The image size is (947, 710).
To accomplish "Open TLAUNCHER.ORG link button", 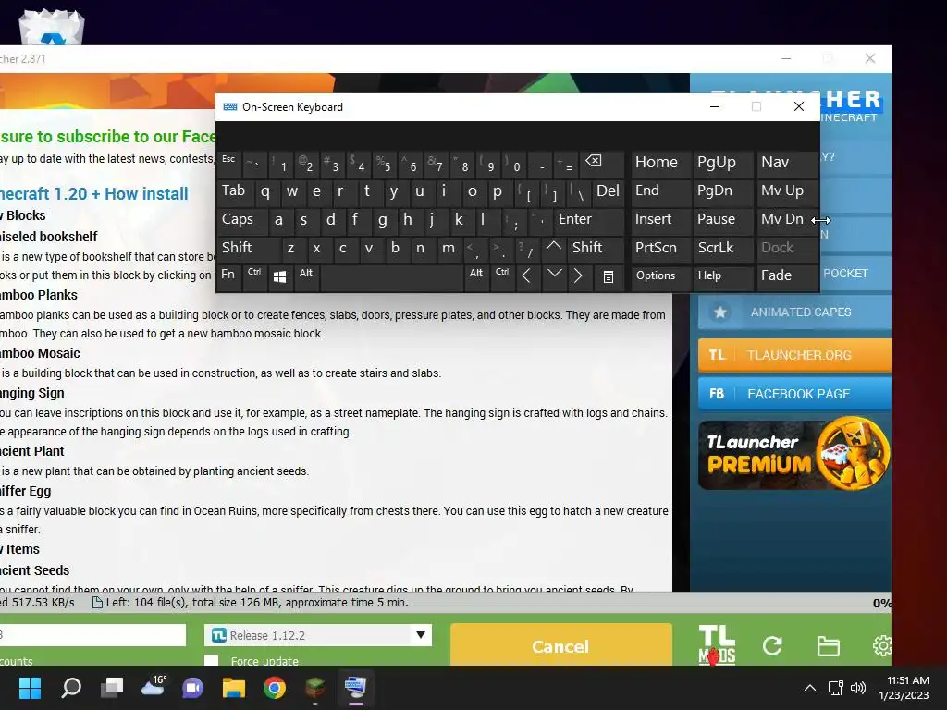I will tap(794, 355).
